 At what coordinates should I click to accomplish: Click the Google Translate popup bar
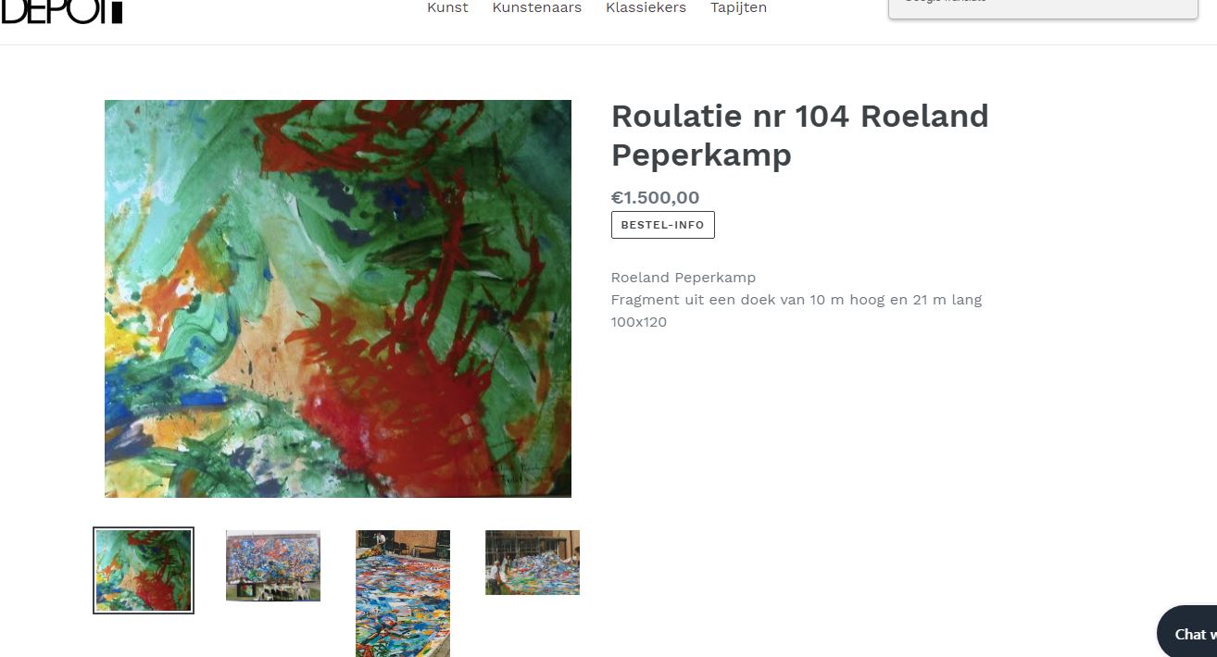[1043, 8]
